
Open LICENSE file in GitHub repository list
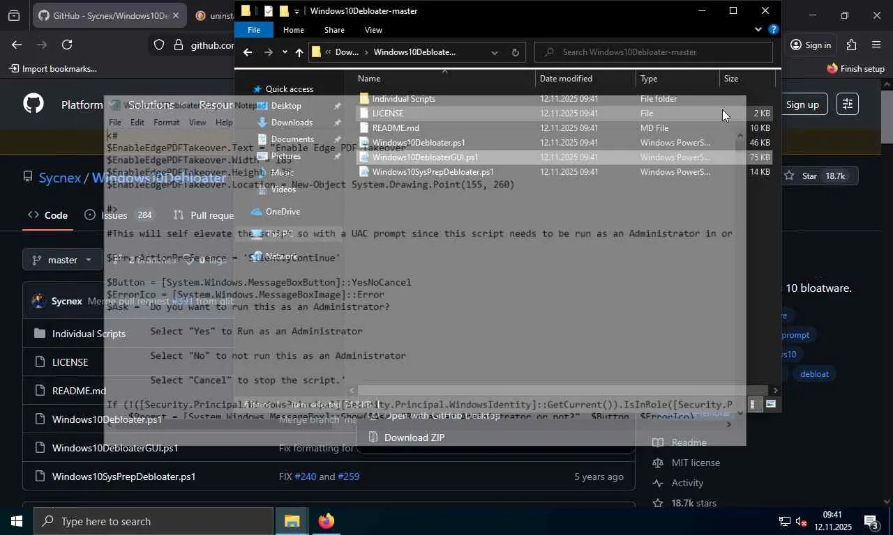pyautogui.click(x=70, y=362)
